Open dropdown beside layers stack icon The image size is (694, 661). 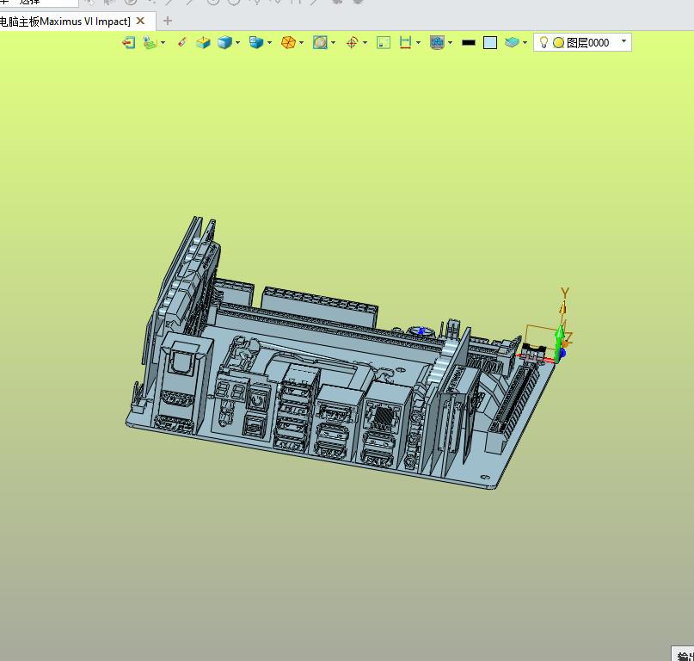click(x=525, y=42)
